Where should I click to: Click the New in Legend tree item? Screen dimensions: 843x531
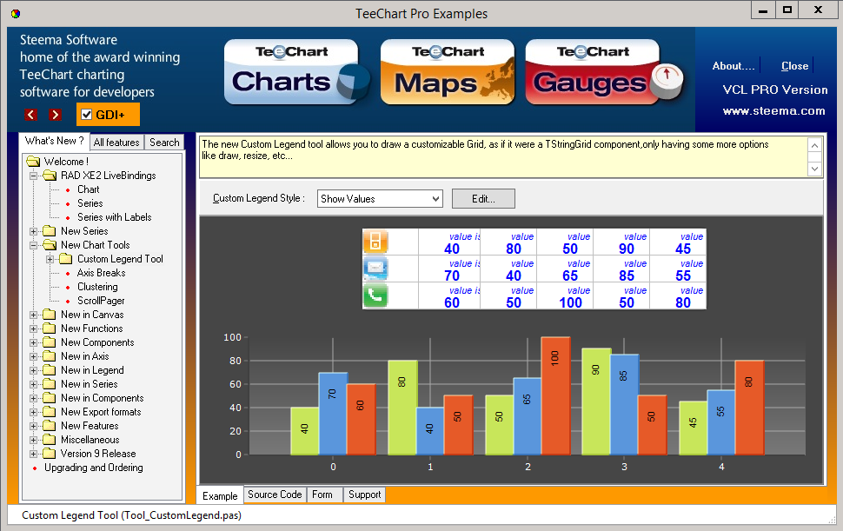click(92, 370)
